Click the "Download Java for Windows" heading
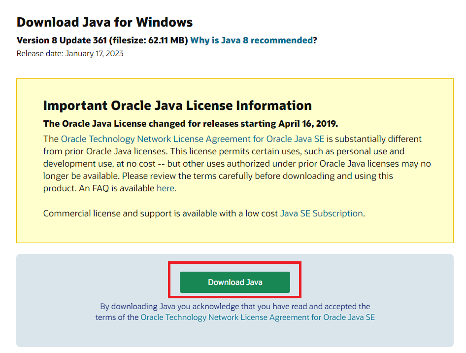 pyautogui.click(x=104, y=22)
